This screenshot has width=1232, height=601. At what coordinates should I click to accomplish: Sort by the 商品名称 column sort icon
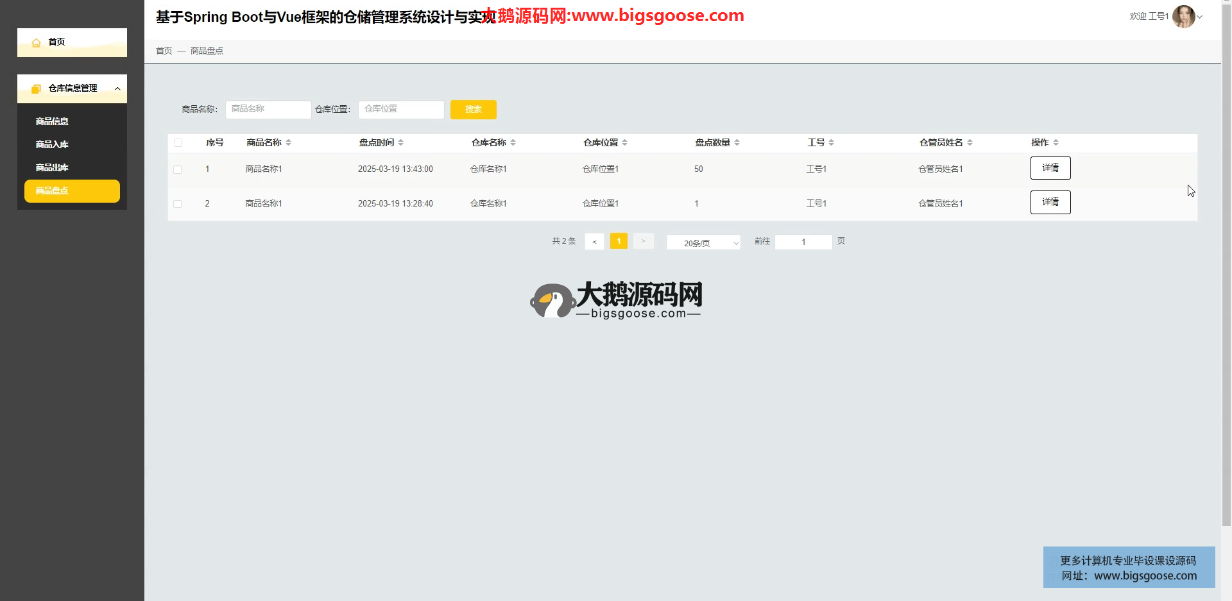coord(288,142)
